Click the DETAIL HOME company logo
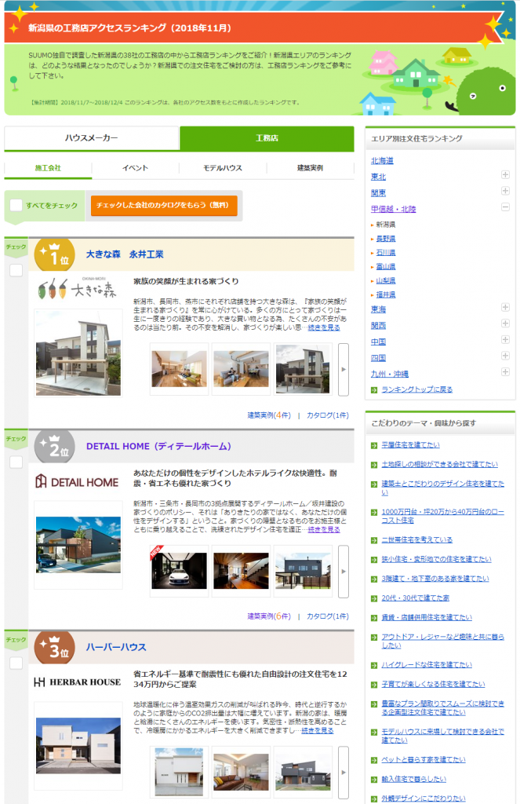This screenshot has height=804, width=520. coord(77,481)
